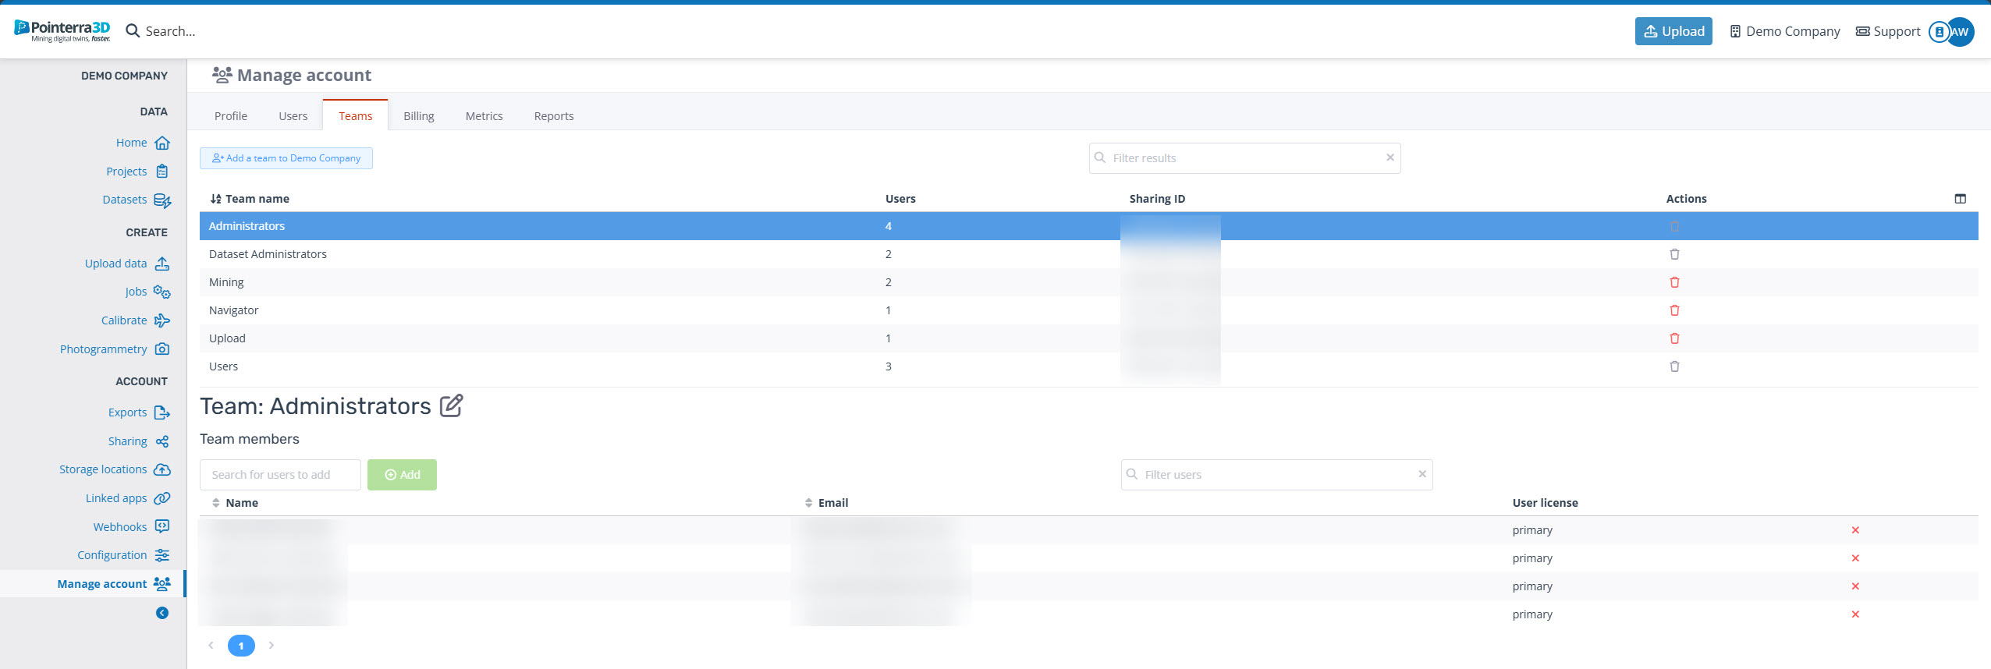Delete the Navigator team using trash icon
The width and height of the screenshot is (1991, 669).
(1674, 310)
